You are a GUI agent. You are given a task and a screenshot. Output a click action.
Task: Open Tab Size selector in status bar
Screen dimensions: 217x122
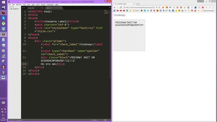[x=95, y=120]
